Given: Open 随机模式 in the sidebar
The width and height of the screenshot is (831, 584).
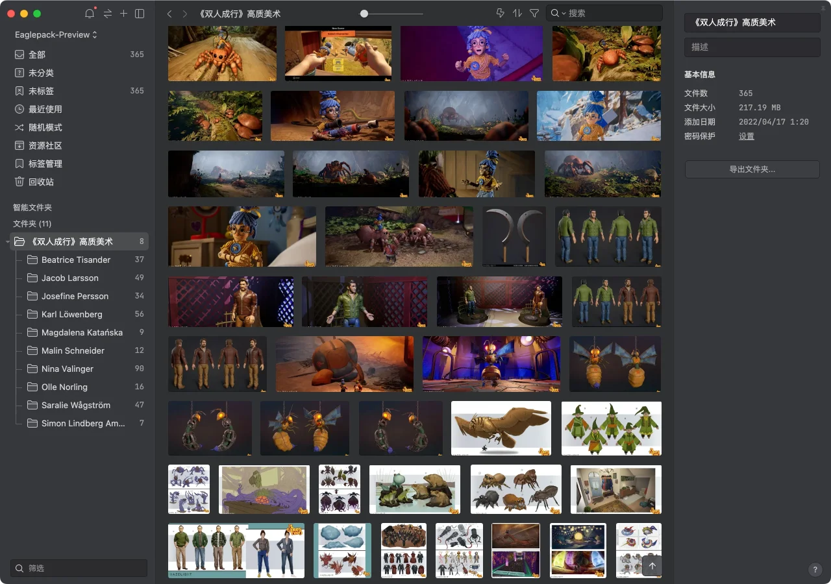Looking at the screenshot, I should 79,127.
